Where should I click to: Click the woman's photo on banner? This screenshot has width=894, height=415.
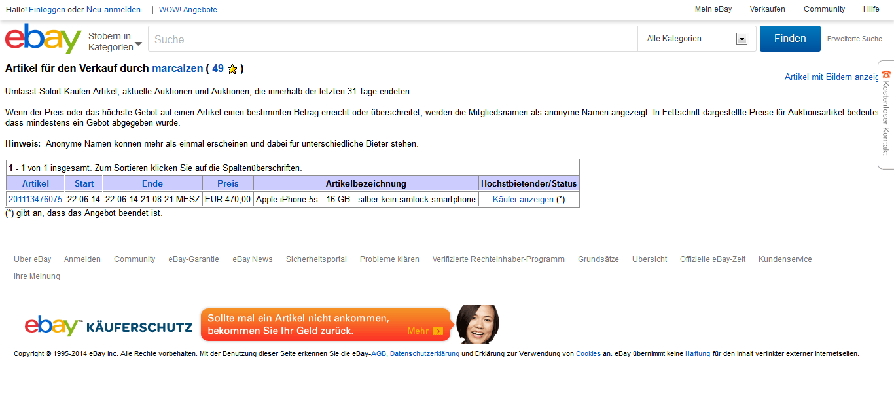coord(477,325)
